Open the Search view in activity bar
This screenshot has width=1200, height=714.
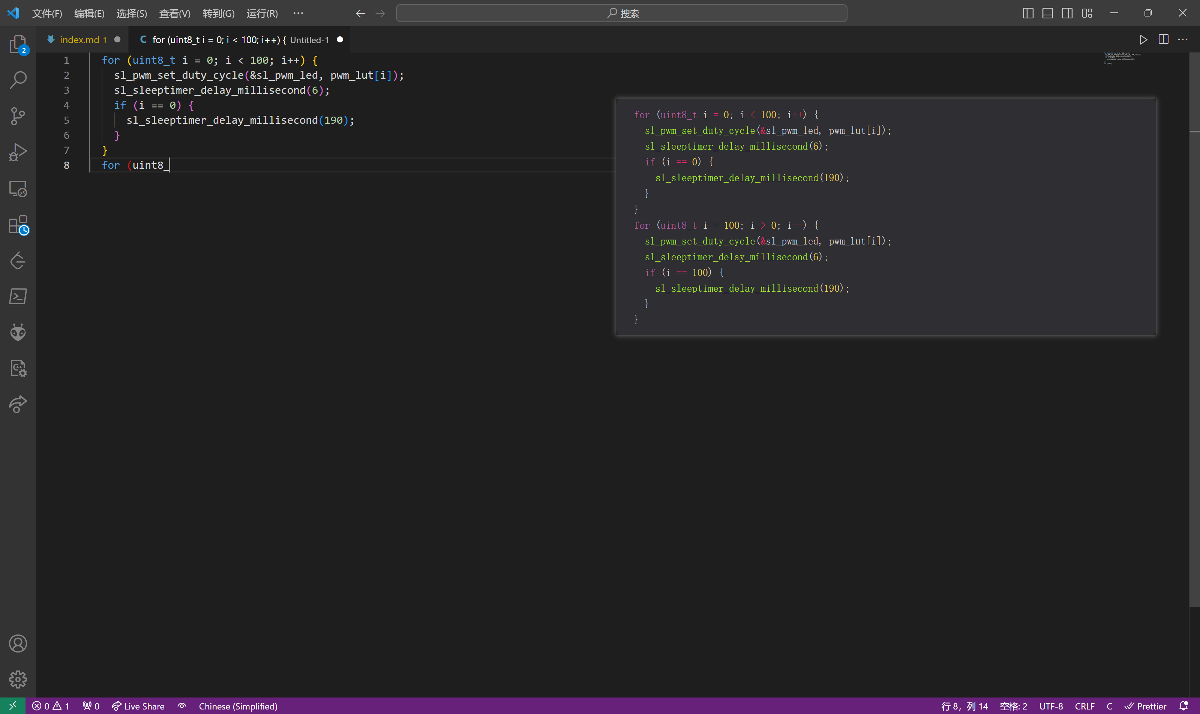click(x=18, y=80)
